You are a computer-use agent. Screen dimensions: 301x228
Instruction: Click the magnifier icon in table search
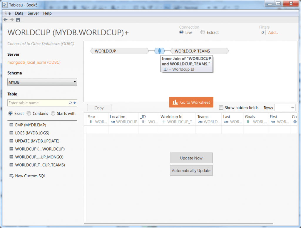pyautogui.click(x=70, y=103)
